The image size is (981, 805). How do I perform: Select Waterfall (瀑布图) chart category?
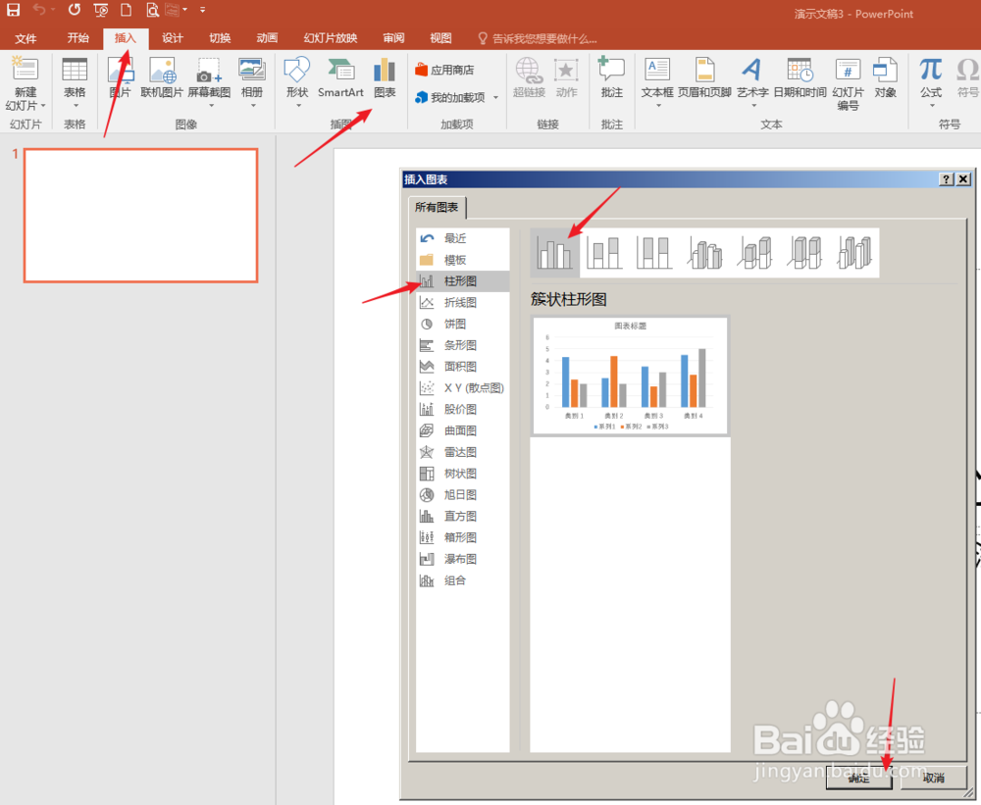(x=462, y=559)
